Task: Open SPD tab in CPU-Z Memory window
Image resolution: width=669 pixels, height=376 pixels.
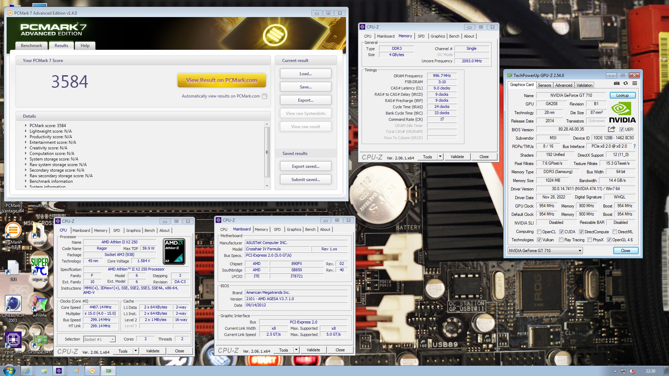Action: (x=421, y=36)
